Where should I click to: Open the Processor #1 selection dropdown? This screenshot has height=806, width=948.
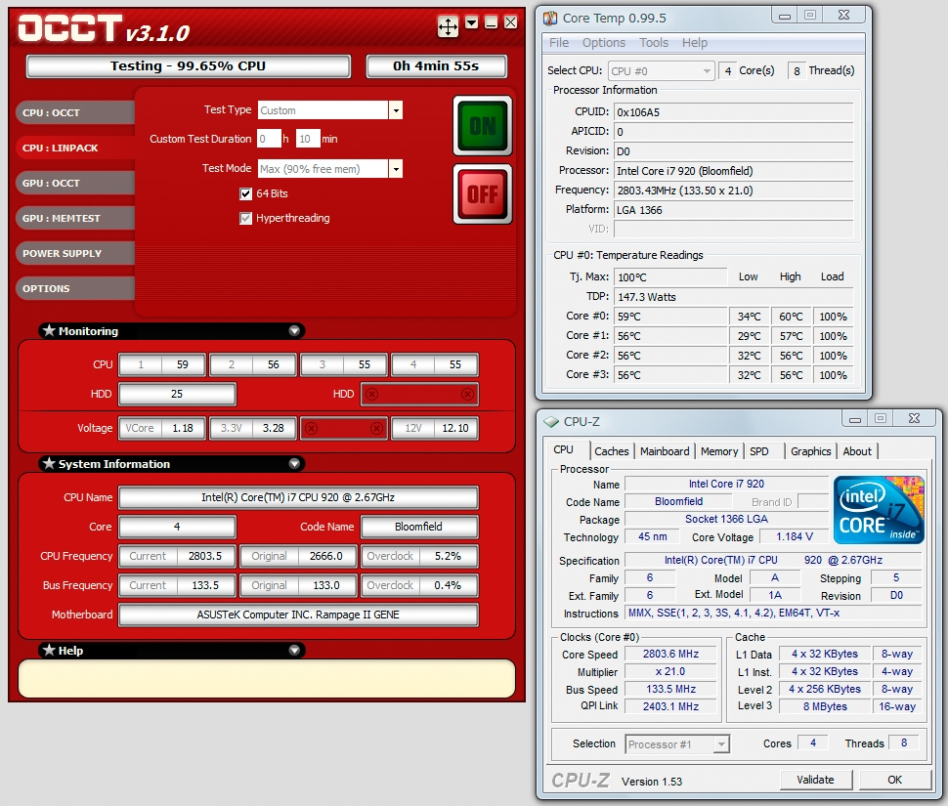click(x=677, y=744)
